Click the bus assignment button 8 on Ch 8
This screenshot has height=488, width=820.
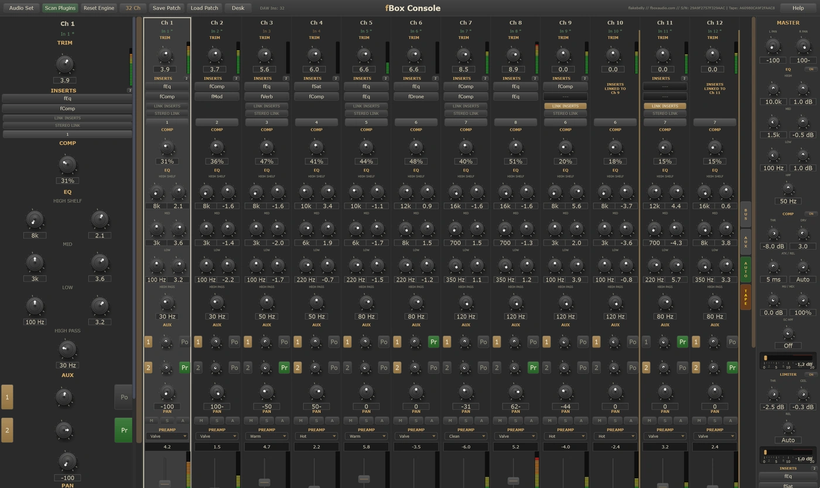click(515, 122)
